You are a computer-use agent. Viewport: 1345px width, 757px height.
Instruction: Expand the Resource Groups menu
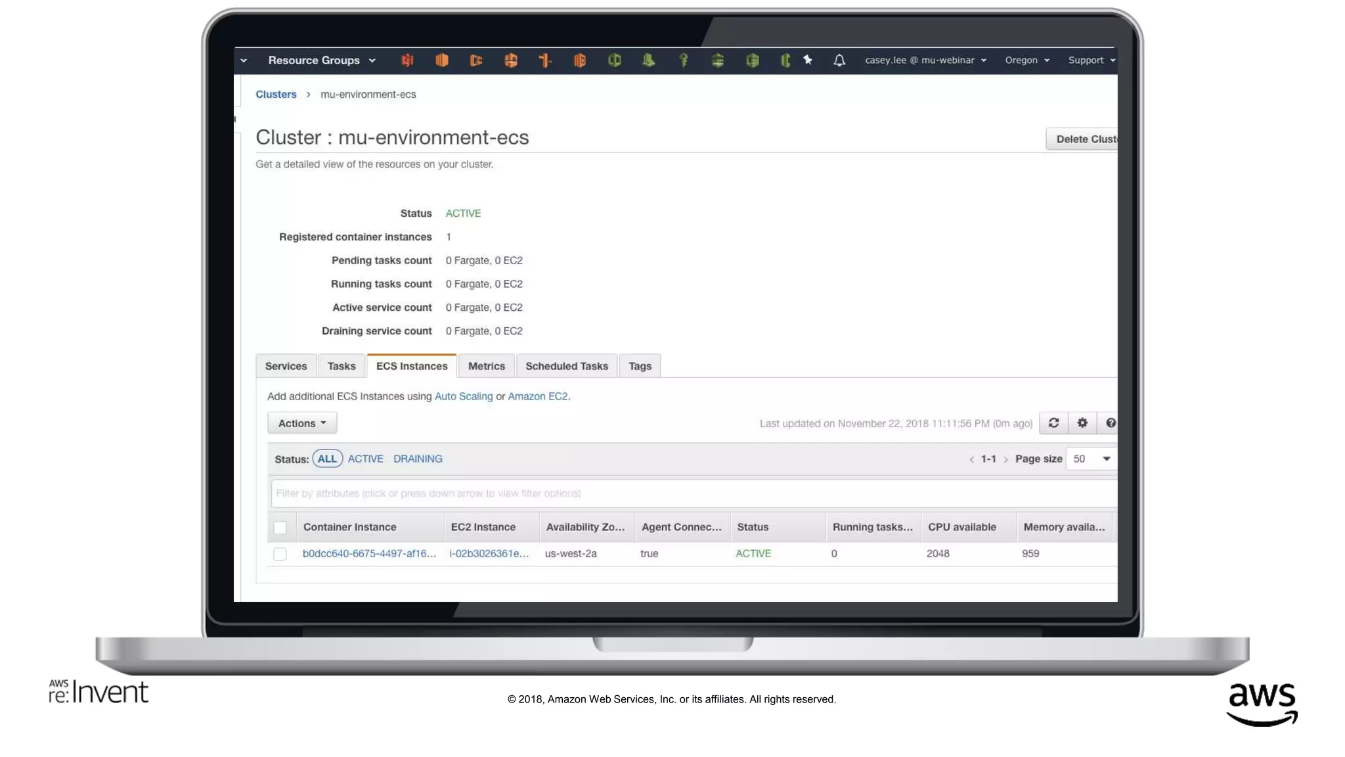click(322, 60)
